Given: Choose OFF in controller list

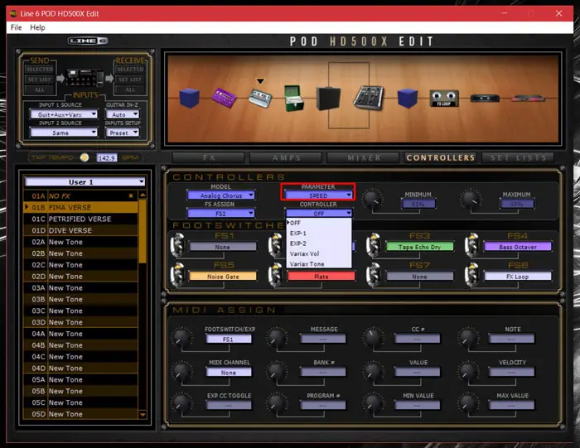Looking at the screenshot, I should click(319, 223).
